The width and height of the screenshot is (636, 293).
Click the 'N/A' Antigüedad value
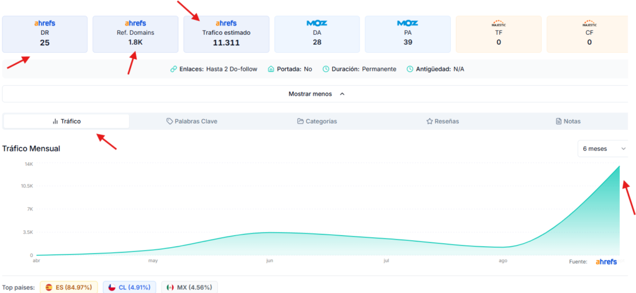[x=459, y=70]
